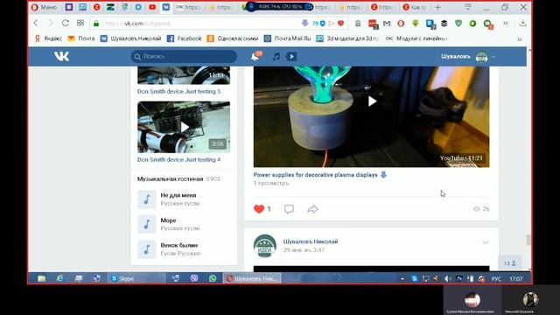
Task: Open Viber from the taskbar
Action: pos(194,278)
